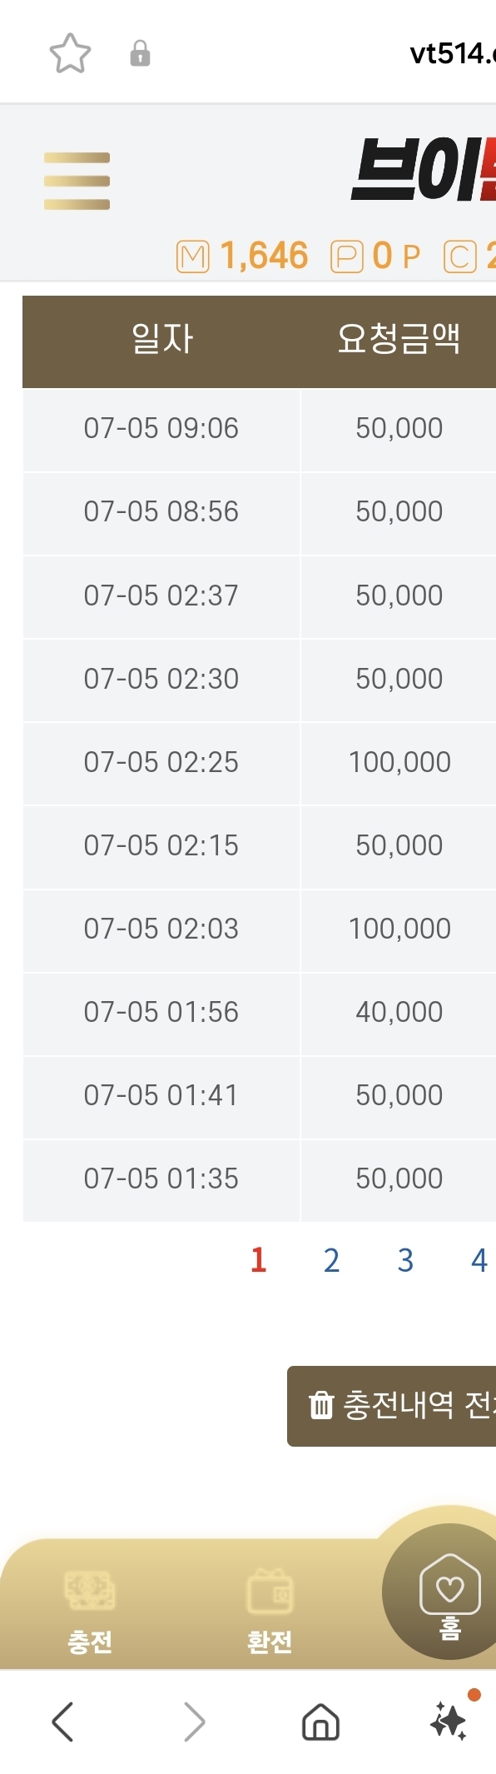Go to pagination page 3
496x1774 pixels.
(x=405, y=1261)
